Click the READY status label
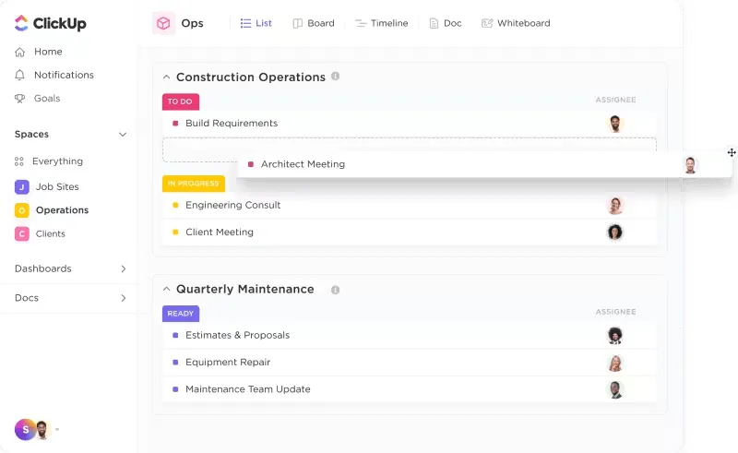The width and height of the screenshot is (738, 453). click(181, 314)
